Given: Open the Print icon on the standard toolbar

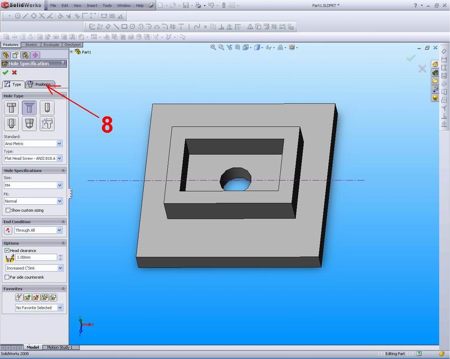Looking at the screenshot, I should (x=198, y=5).
